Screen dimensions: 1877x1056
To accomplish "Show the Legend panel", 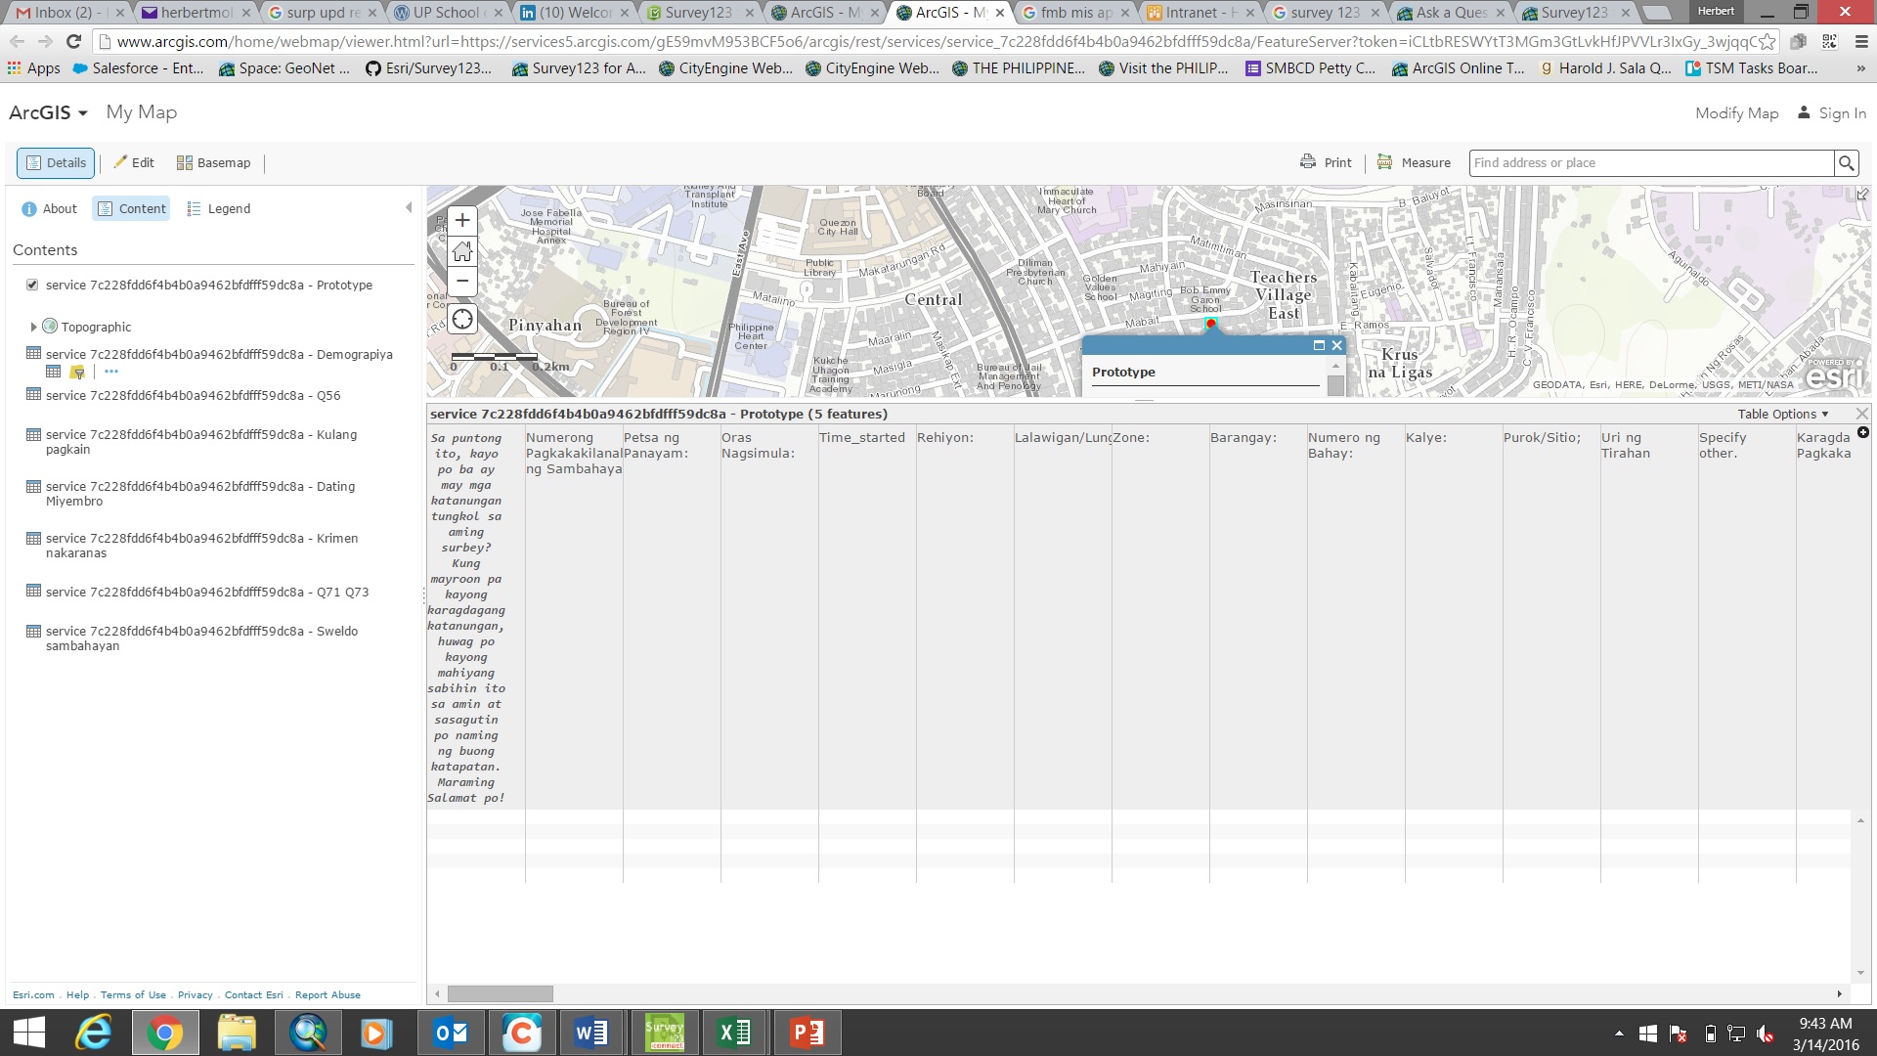I will click(x=219, y=208).
